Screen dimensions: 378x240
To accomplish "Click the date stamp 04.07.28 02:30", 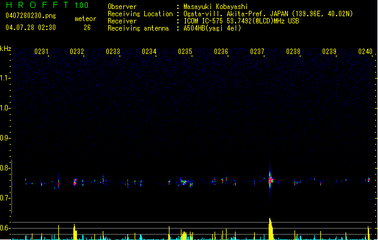I will click(31, 28).
